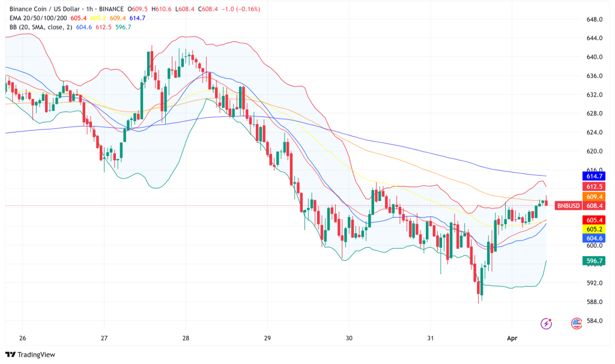The height and width of the screenshot is (364, 615).
Task: Open the TradingView logo link
Action: click(x=30, y=354)
